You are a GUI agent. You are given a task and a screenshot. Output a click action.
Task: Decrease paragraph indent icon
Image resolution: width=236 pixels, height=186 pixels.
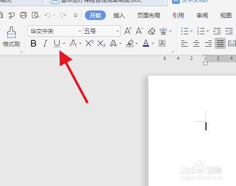tap(217, 31)
